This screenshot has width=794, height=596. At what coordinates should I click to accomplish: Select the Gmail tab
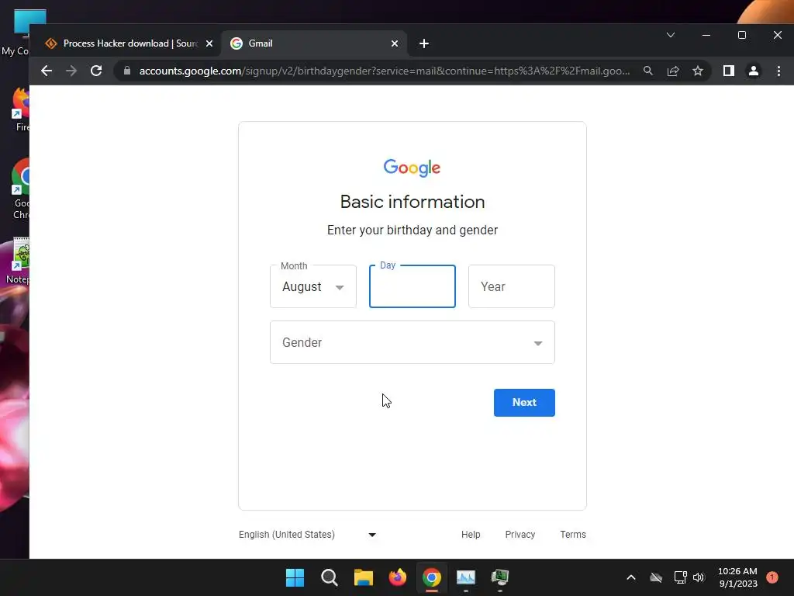point(314,43)
